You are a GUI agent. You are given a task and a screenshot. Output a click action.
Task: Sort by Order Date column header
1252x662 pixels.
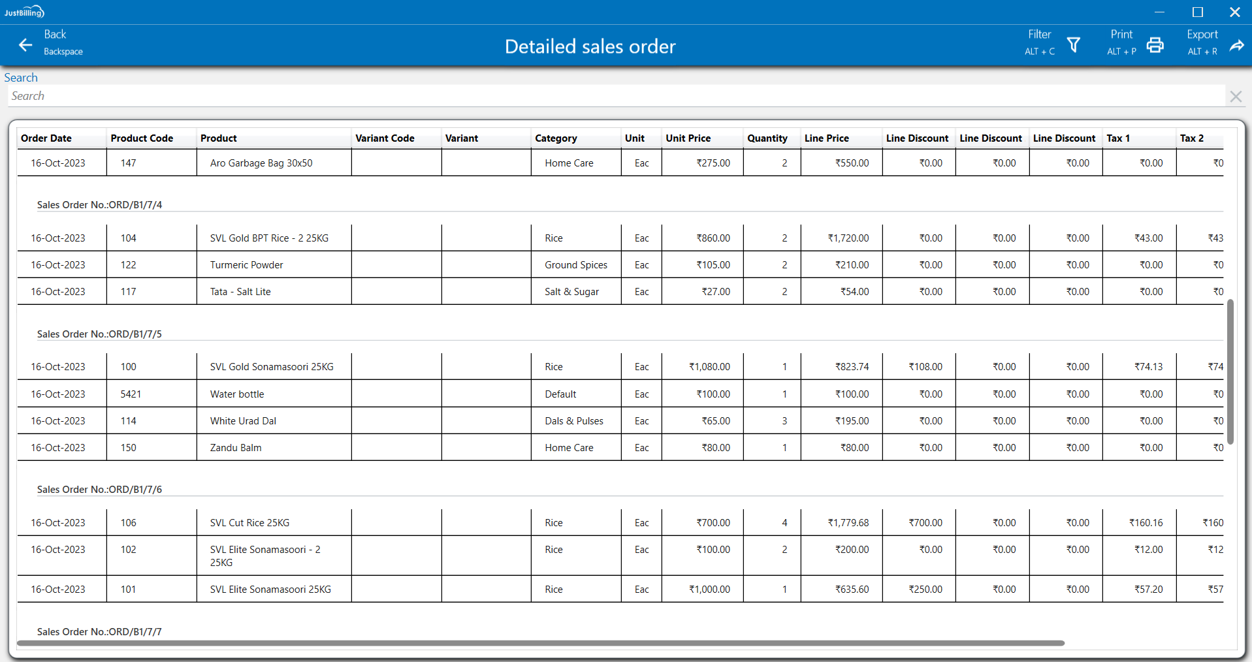[46, 138]
